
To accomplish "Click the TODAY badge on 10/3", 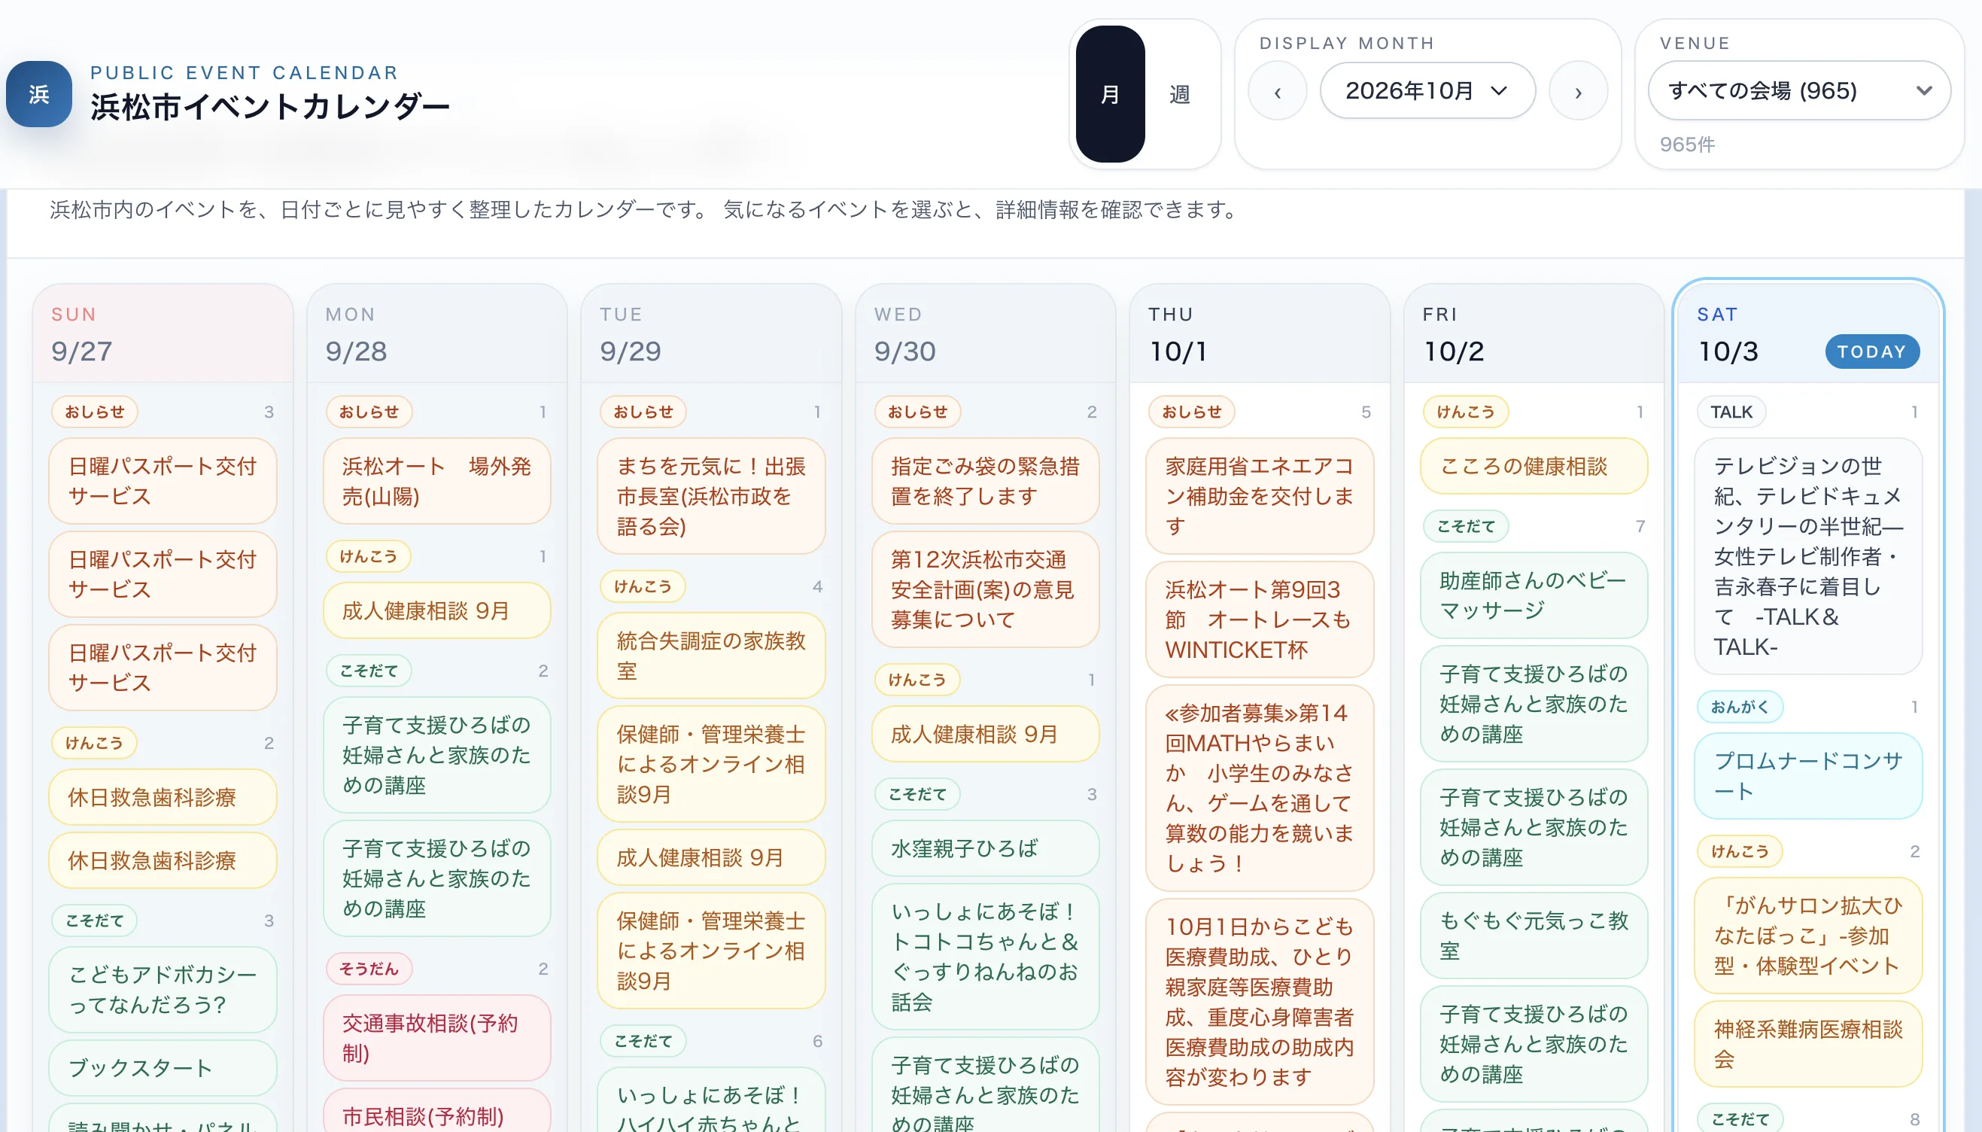I will pyautogui.click(x=1871, y=351).
